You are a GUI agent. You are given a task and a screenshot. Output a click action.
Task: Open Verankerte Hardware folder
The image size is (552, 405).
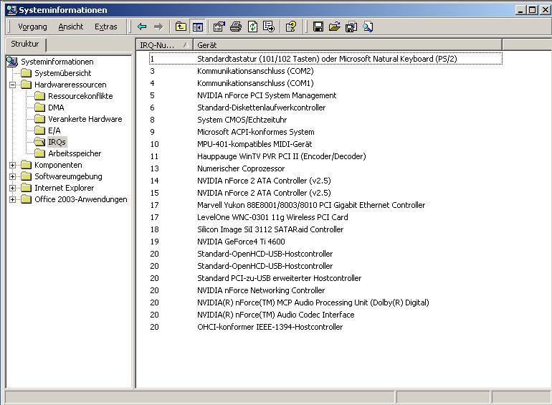click(x=85, y=119)
